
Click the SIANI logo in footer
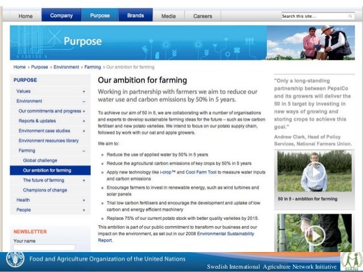coord(352,262)
